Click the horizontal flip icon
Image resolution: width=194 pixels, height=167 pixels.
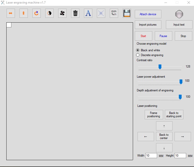pyautogui.click(x=11, y=13)
